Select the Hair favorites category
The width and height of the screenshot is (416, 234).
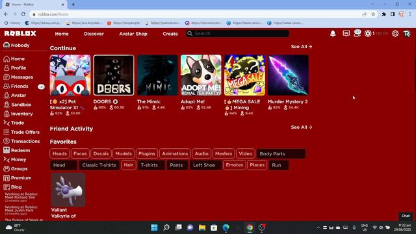tap(129, 165)
